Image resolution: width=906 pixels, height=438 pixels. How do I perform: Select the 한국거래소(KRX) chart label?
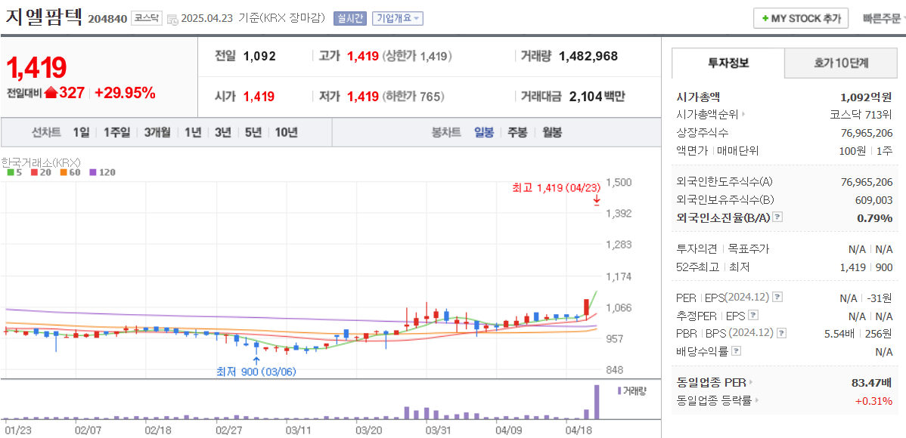point(40,162)
